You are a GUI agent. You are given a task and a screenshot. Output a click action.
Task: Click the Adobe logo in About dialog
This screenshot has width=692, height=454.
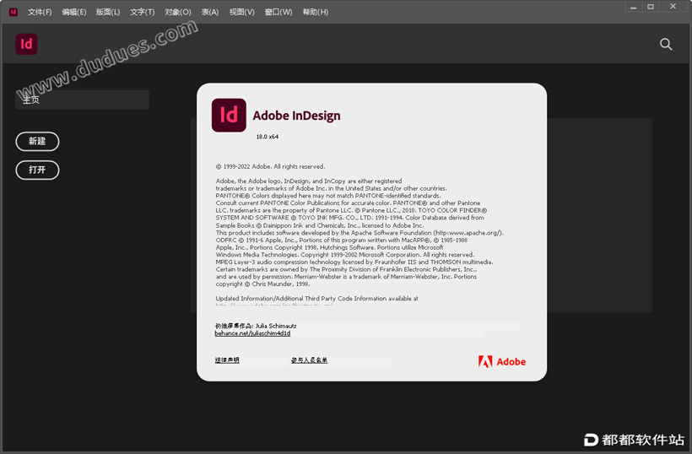pyautogui.click(x=502, y=362)
